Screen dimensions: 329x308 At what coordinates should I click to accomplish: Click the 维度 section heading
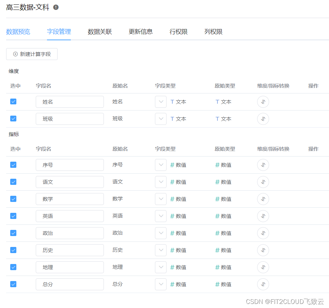point(14,71)
